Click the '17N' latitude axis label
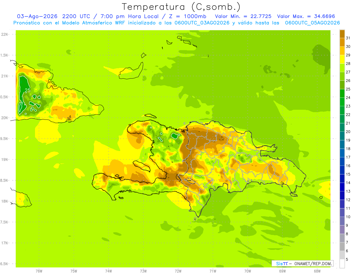The height and width of the screenshot is (275, 356). (x=4, y=243)
